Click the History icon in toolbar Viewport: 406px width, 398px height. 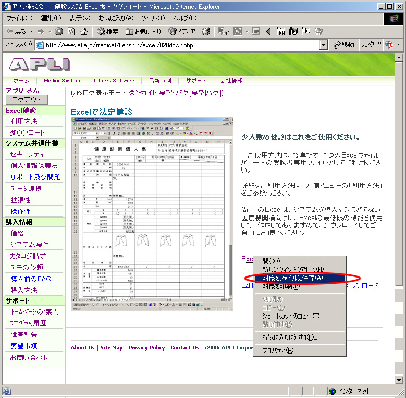(206, 31)
